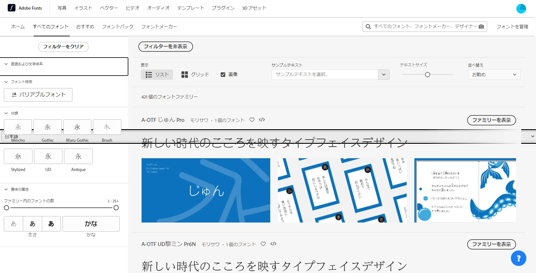
Task: Go to フォントパック tab
Action: [x=118, y=27]
